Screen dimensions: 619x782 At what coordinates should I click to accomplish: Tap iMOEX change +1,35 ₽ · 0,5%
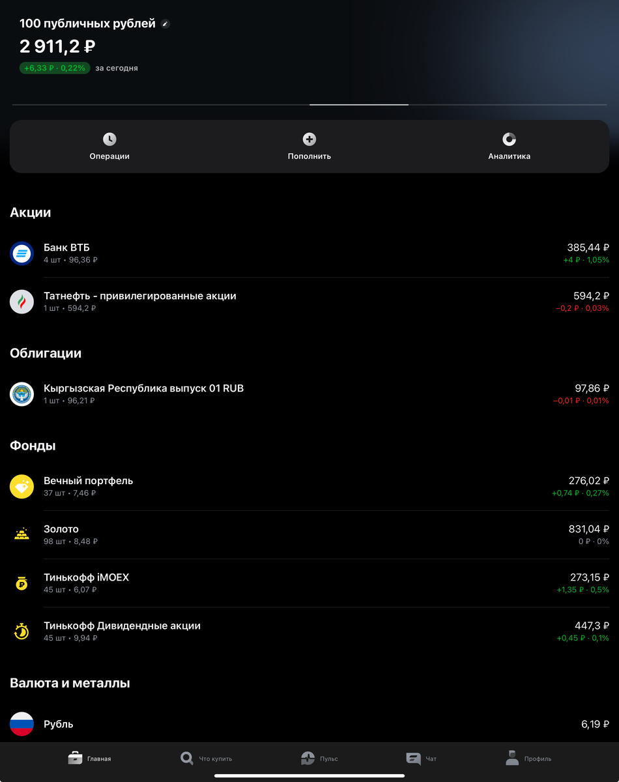[x=583, y=590]
